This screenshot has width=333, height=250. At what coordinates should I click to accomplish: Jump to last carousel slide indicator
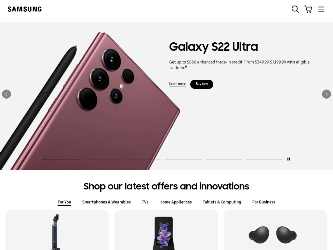pos(264,159)
